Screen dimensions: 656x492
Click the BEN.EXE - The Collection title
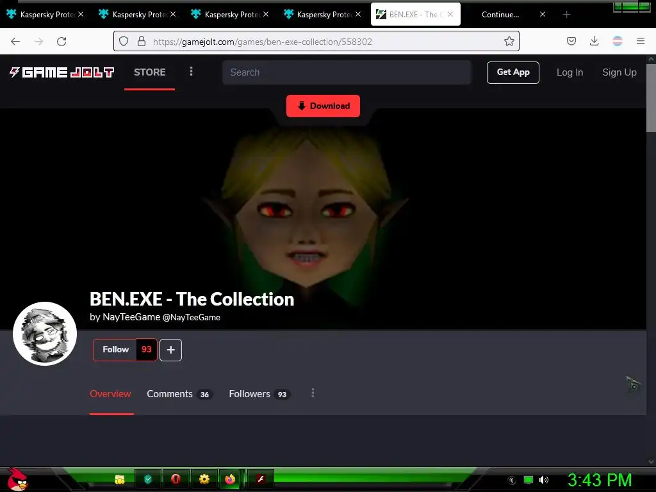coord(192,299)
